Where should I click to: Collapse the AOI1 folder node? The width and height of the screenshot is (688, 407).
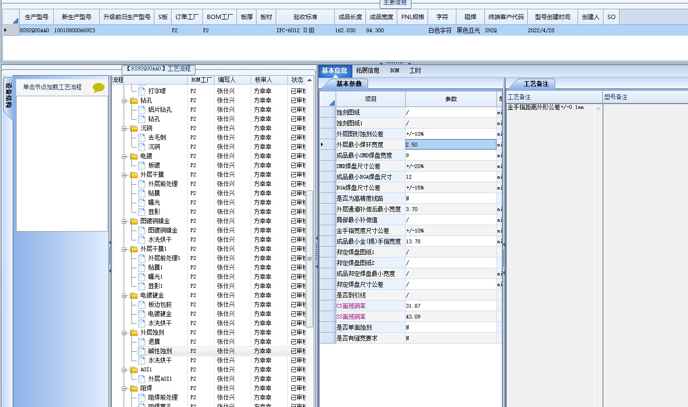(124, 370)
